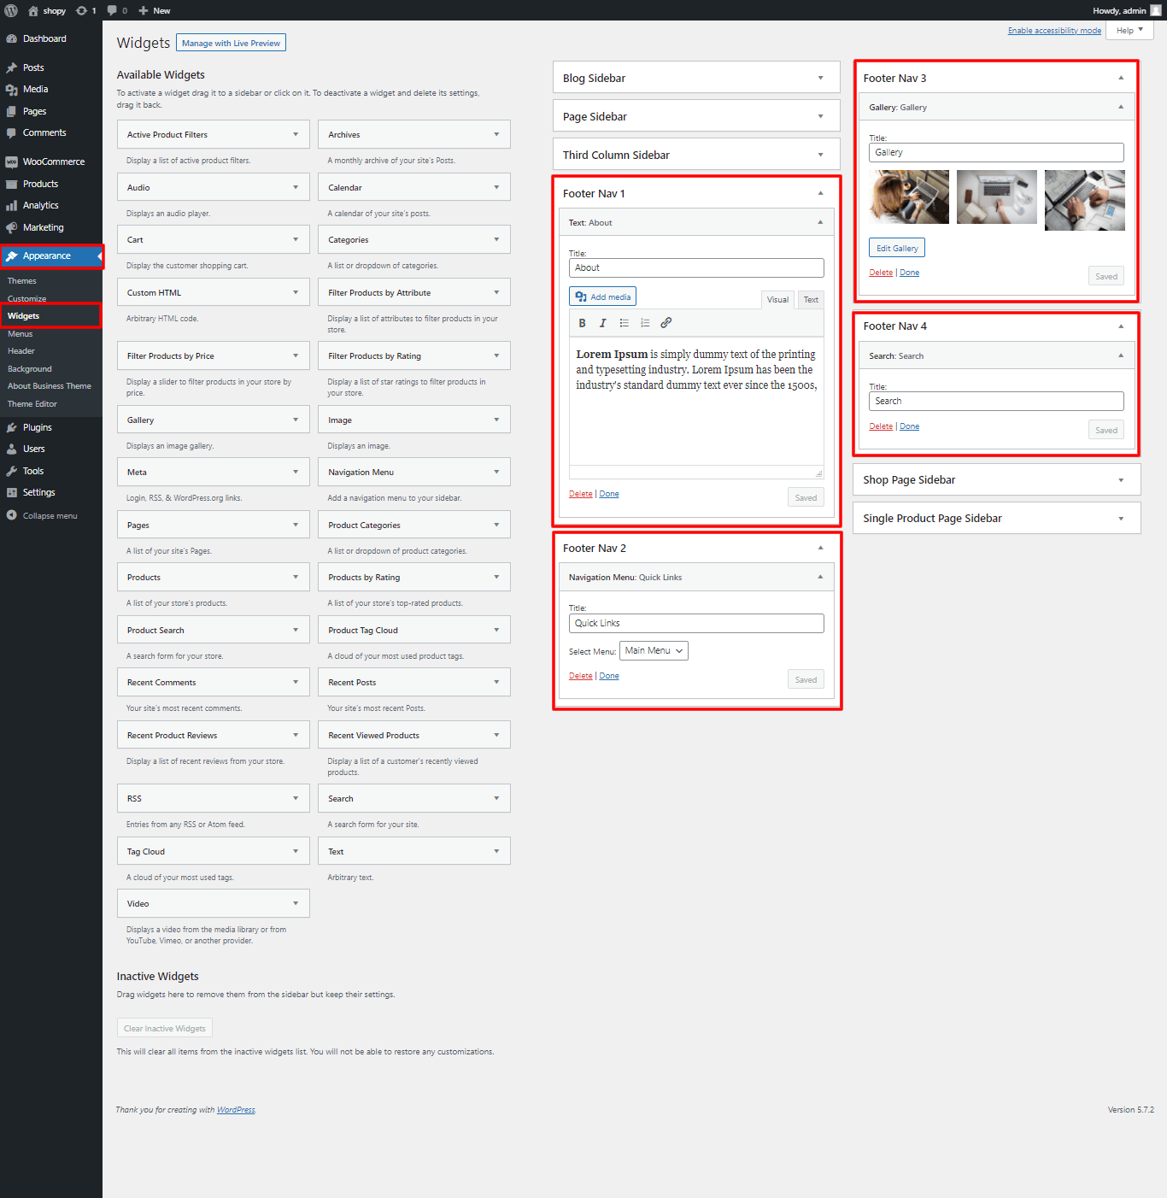This screenshot has height=1198, width=1167.
Task: Open the comments bubble in admin bar
Action: tap(117, 10)
